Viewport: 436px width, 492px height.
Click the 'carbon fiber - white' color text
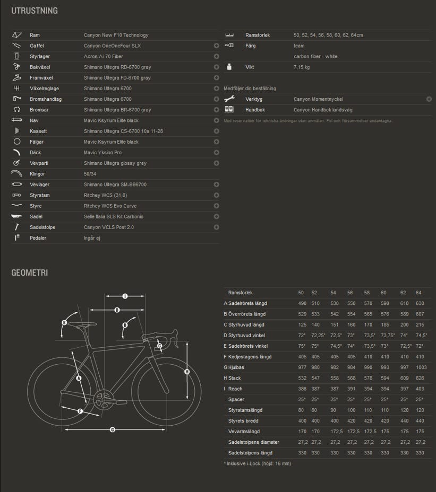click(315, 57)
